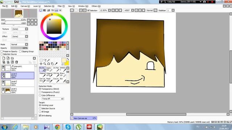Turn on layer Selection Source option
232x130 pixels.
(1, 54)
